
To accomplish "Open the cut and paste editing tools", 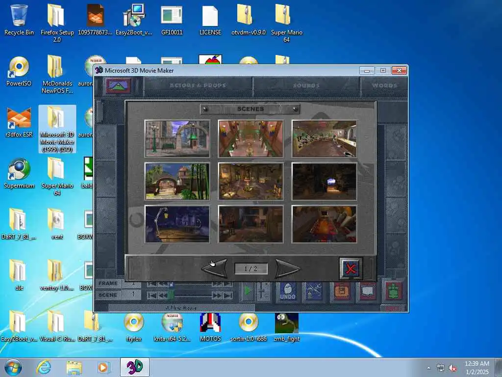I will 313,292.
